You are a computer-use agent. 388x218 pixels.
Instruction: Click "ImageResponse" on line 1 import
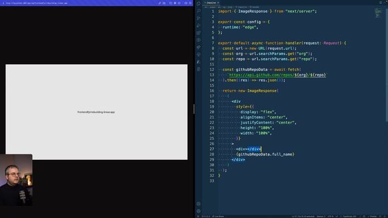[253, 12]
